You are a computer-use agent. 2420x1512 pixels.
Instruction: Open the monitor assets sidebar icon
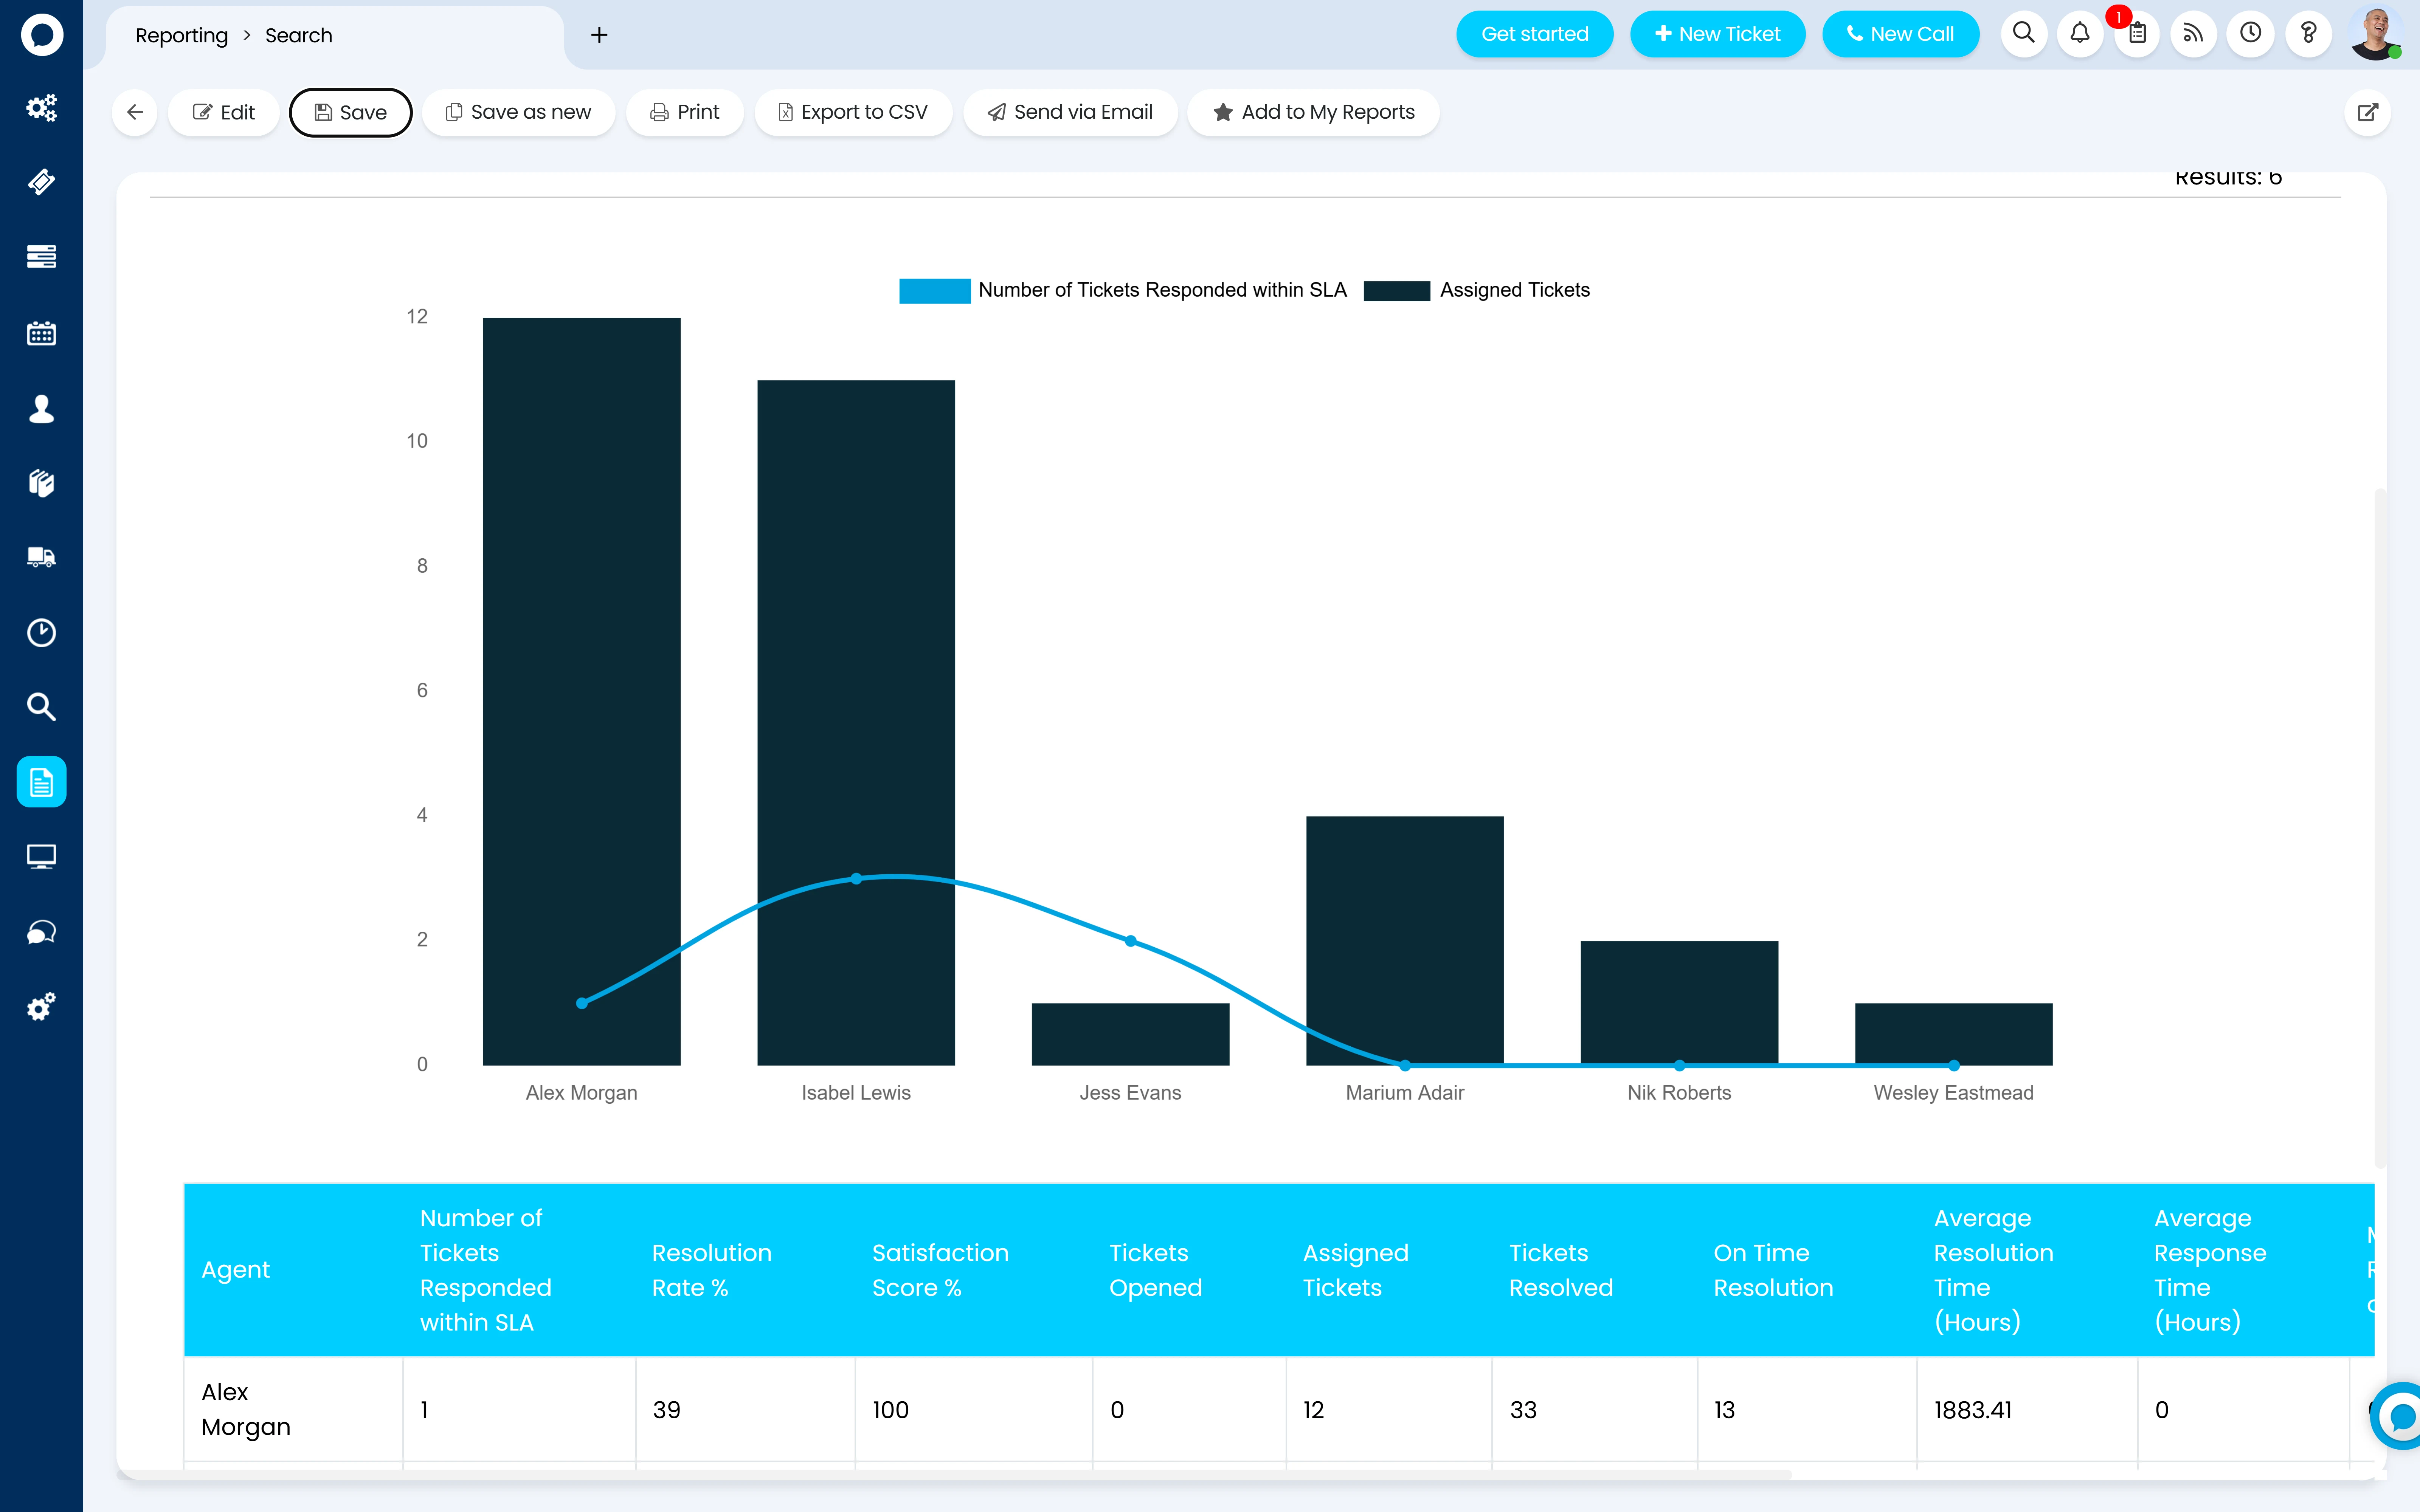point(41,857)
